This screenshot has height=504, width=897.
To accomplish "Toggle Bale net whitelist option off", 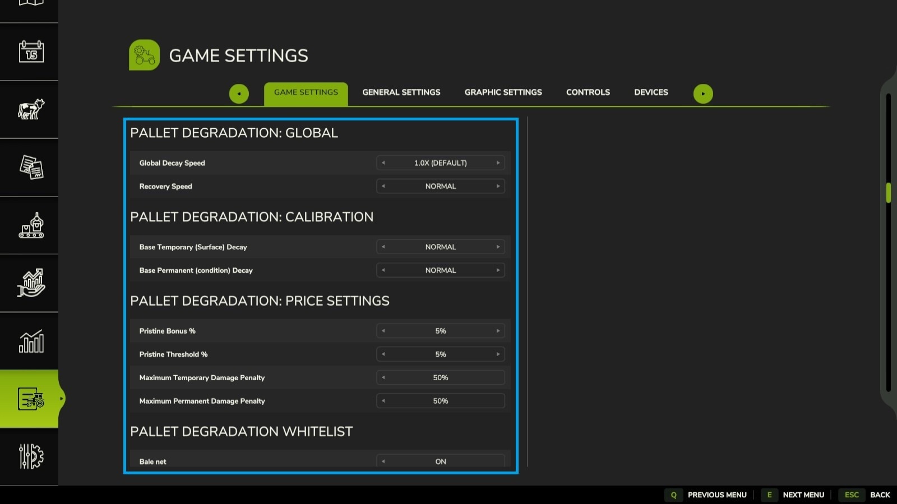I will click(383, 461).
